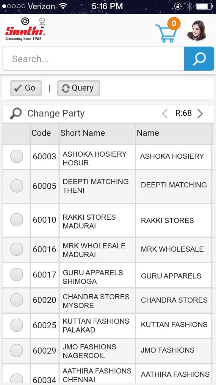Screen dimensions: 216x385
Task: Click the Change Party magnifier icon
Action: point(15,114)
